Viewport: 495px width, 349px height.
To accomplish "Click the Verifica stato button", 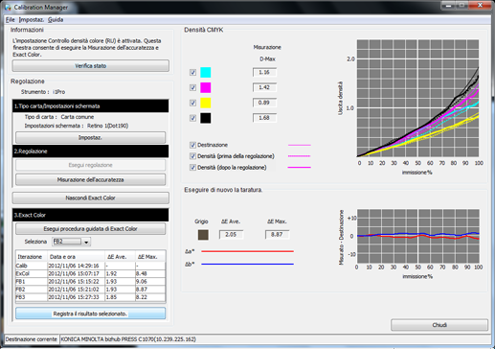I will click(91, 66).
